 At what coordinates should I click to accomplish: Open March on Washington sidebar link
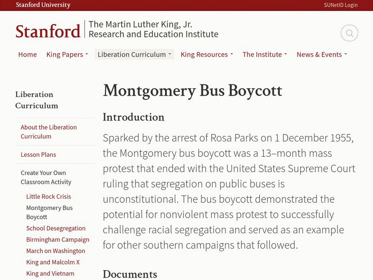(55, 251)
